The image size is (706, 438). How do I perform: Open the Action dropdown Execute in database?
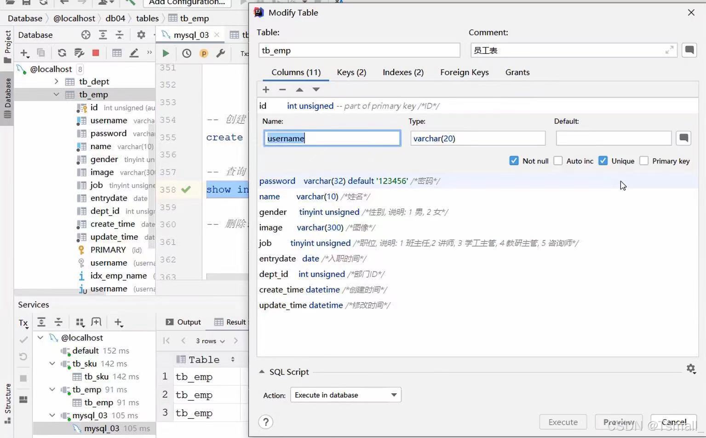click(x=345, y=395)
